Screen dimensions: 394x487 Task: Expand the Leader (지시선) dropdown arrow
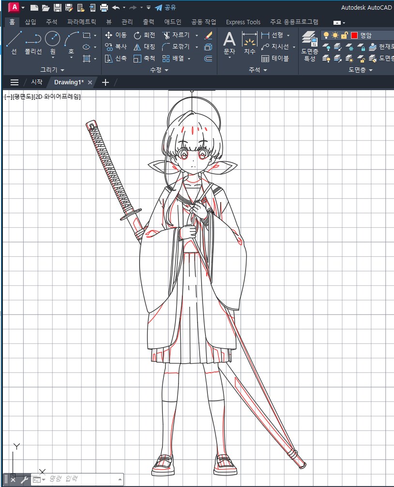coord(294,47)
